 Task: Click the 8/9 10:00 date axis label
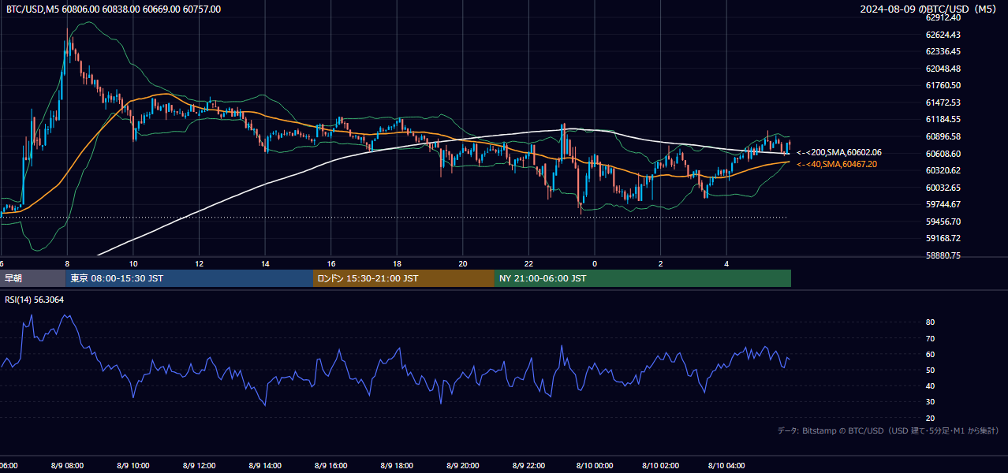[x=133, y=466]
